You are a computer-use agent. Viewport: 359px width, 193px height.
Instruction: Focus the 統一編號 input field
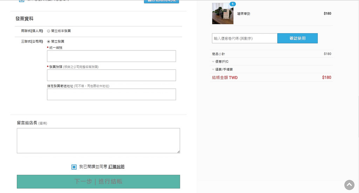[x=111, y=56]
